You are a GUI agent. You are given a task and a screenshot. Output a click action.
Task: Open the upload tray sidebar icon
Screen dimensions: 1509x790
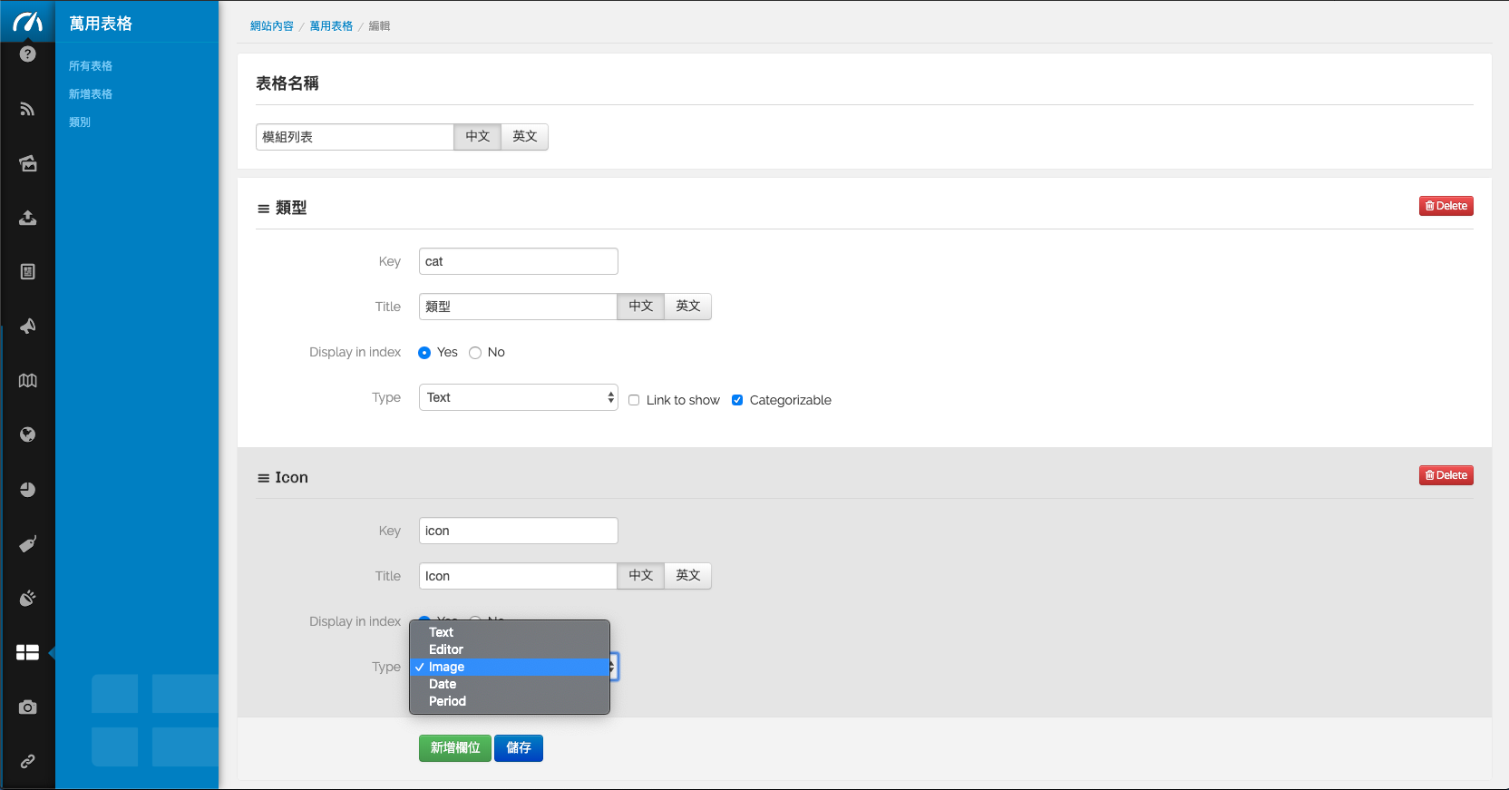pos(27,218)
